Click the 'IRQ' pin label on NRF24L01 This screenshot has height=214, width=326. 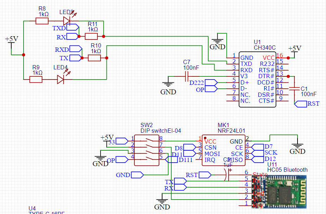click(x=210, y=160)
